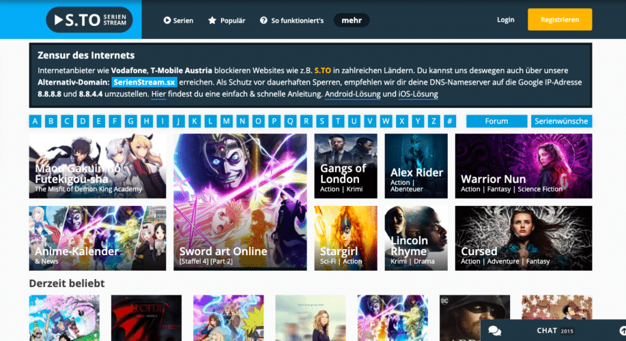The height and width of the screenshot is (341, 626).
Task: Filter series by letter K
Action: click(x=195, y=121)
